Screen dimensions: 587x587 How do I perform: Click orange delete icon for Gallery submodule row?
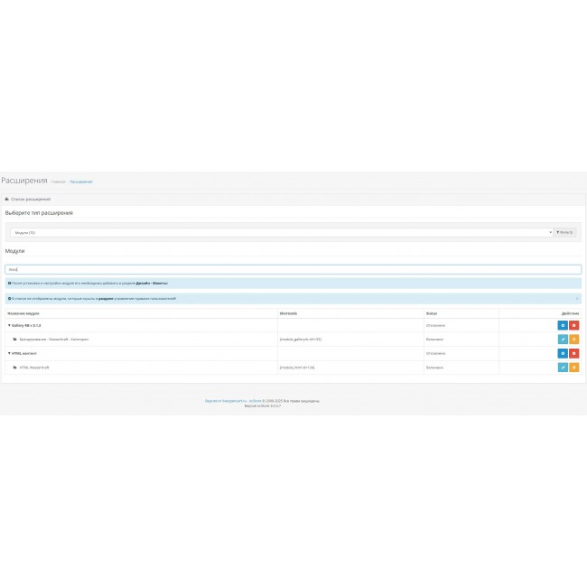click(574, 339)
